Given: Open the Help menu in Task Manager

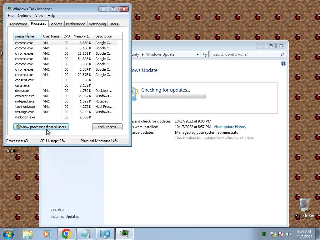Looking at the screenshot, I should click(x=51, y=16).
